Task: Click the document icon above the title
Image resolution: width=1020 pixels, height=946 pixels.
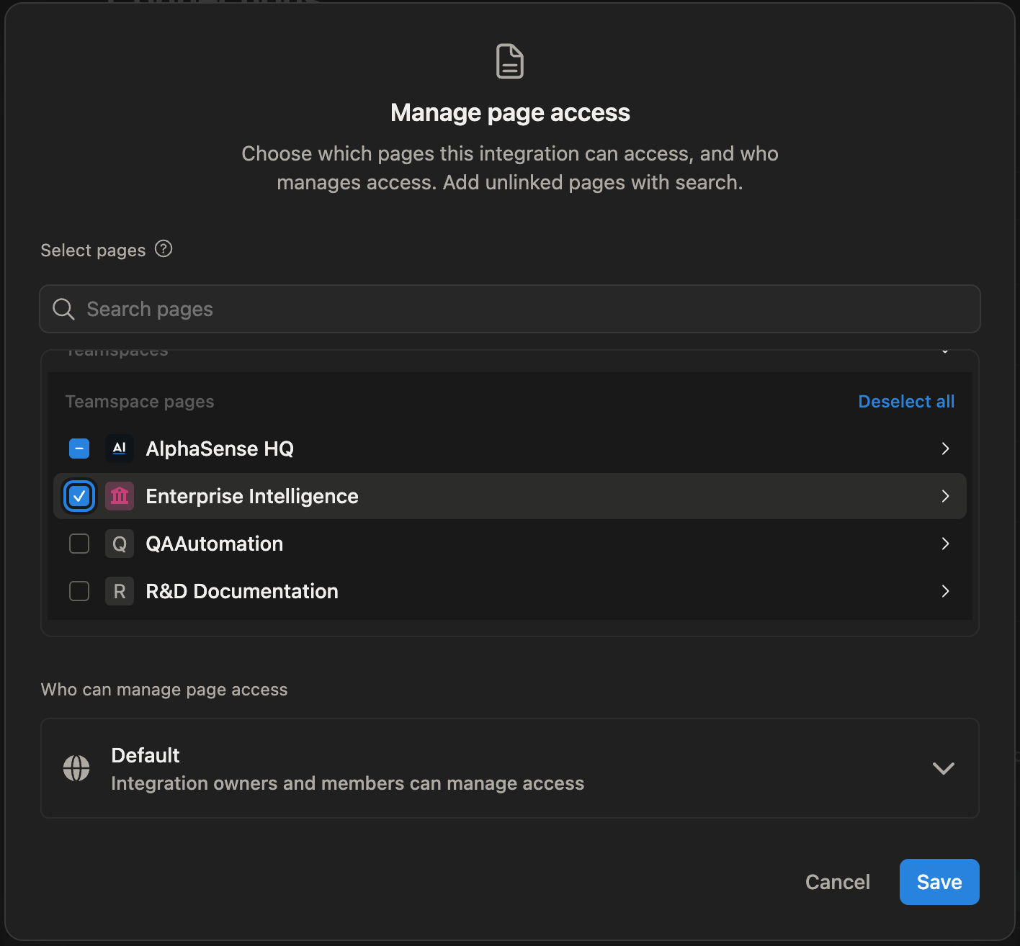Action: (509, 61)
